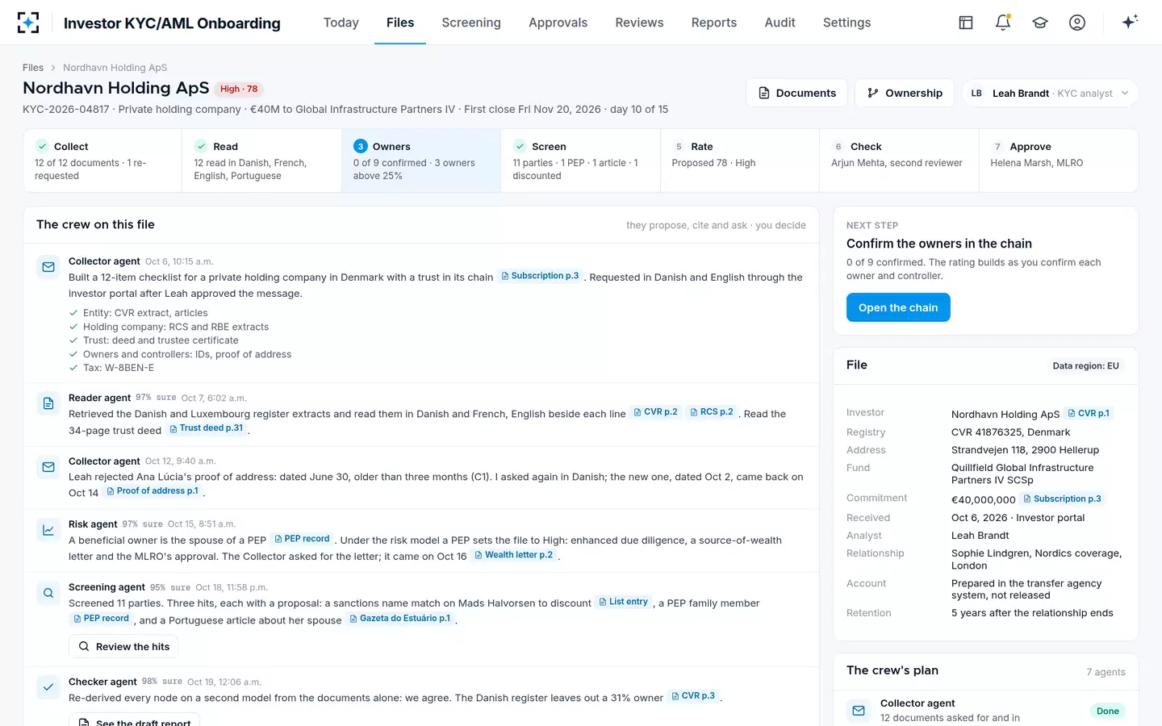Go to the Approvals tab
The height and width of the screenshot is (726, 1162).
(x=558, y=23)
